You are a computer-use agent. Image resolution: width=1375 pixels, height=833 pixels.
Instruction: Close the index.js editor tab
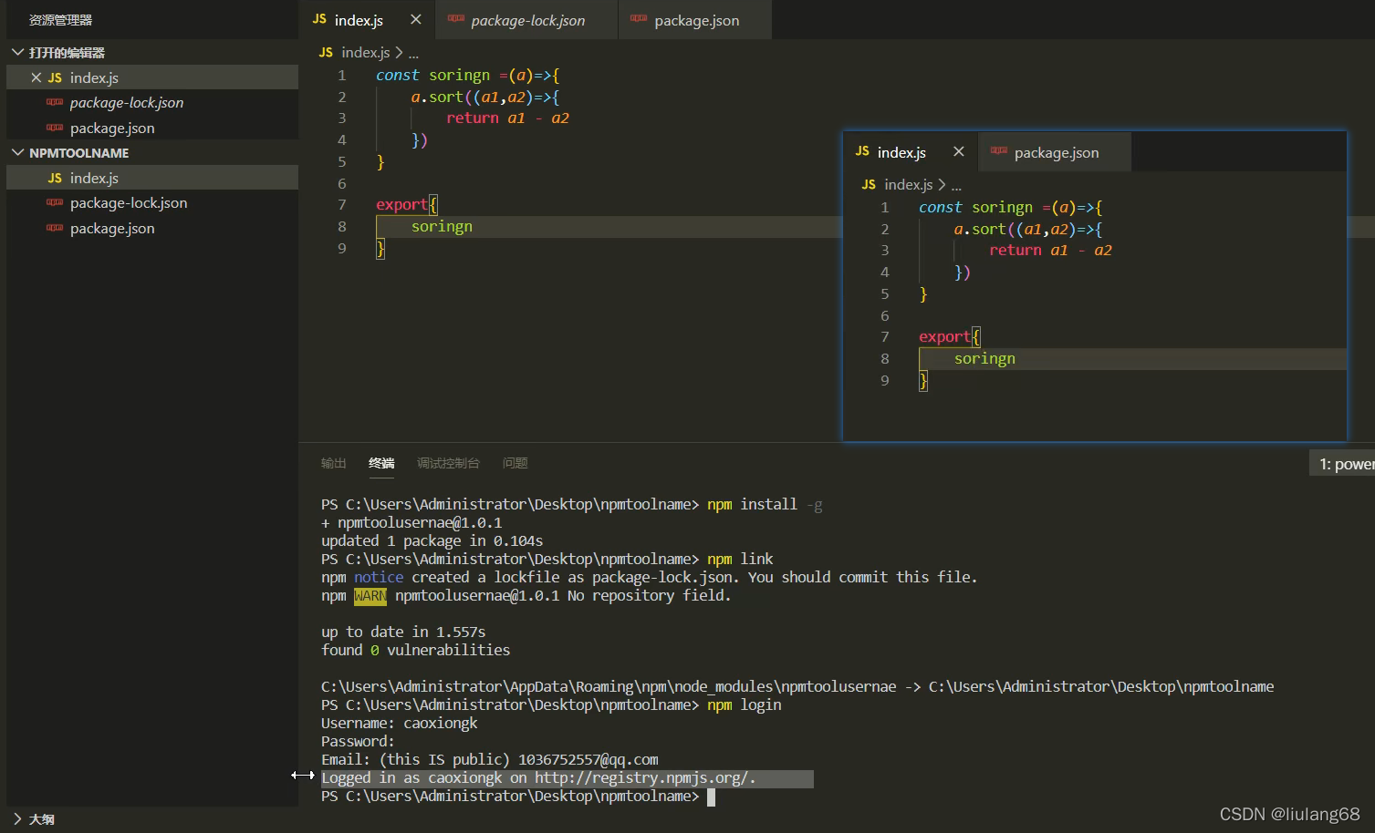click(x=416, y=19)
